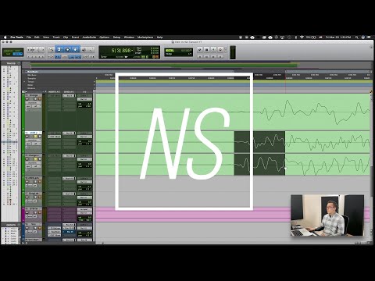Click the Zoom Toggle button
This screenshot has height=281, width=375.
pyautogui.click(x=50, y=57)
